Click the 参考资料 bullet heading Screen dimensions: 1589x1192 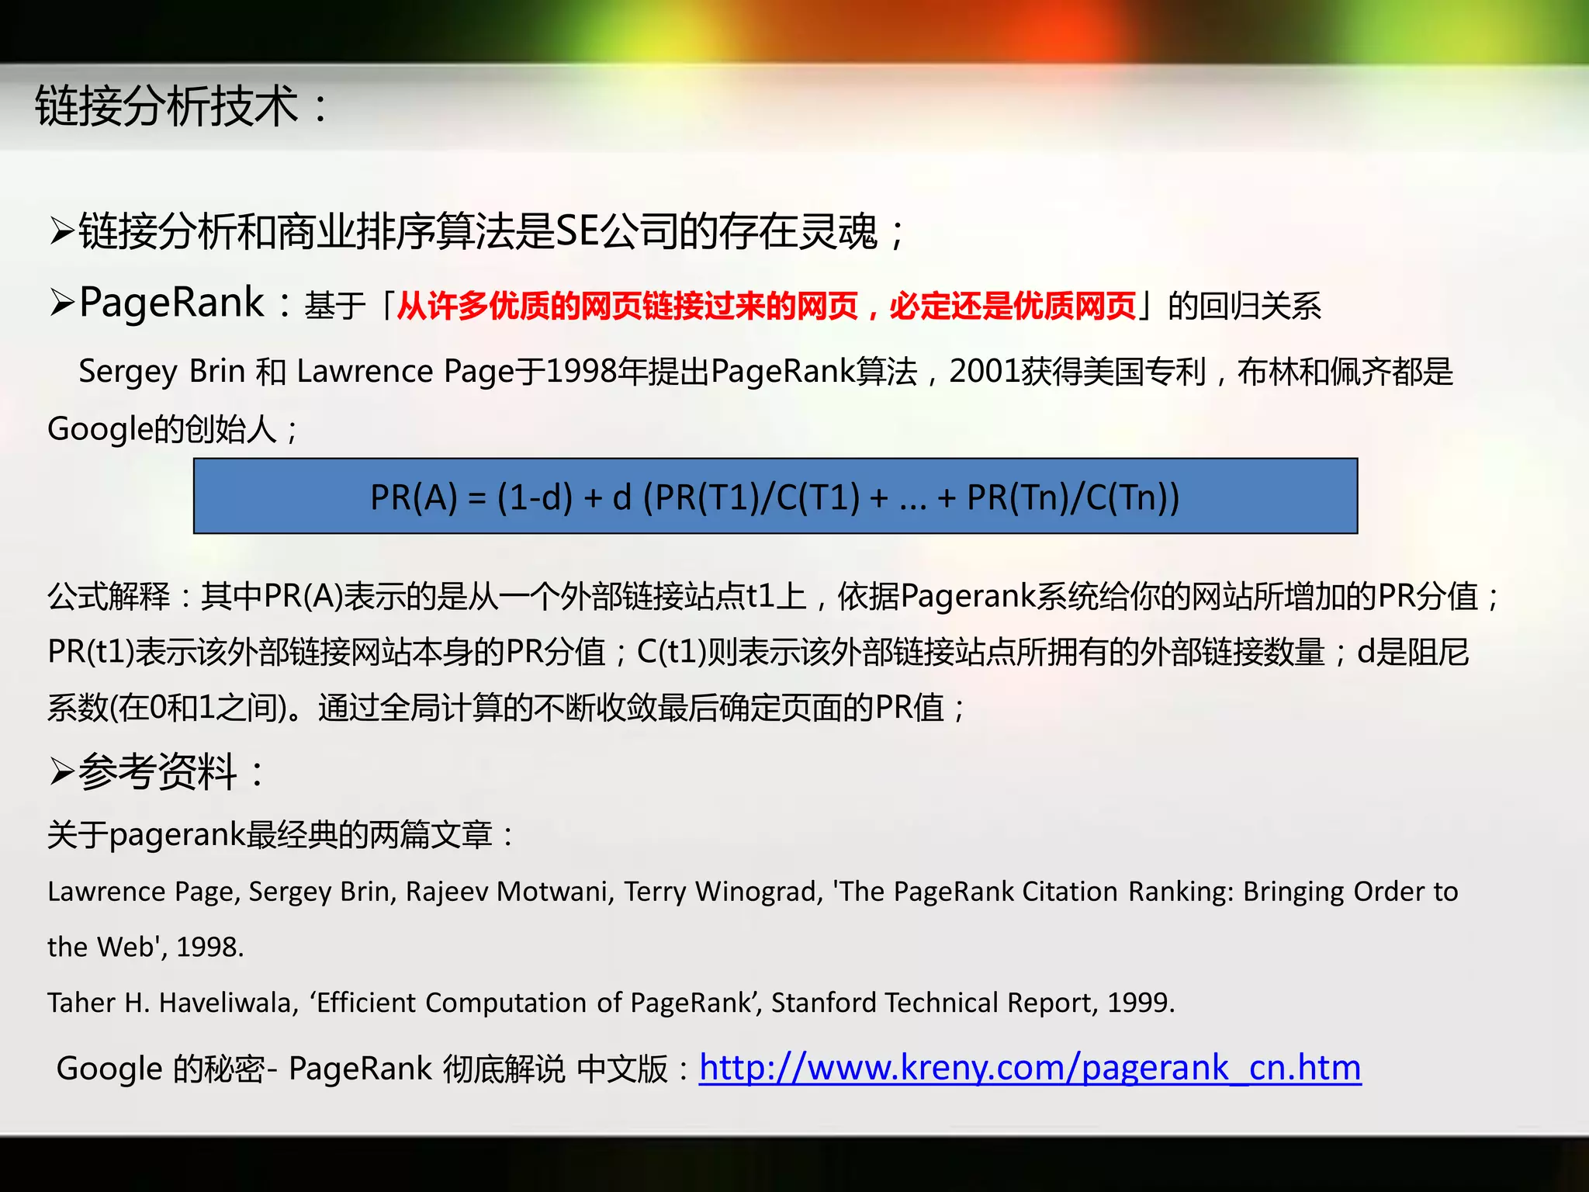[156, 772]
